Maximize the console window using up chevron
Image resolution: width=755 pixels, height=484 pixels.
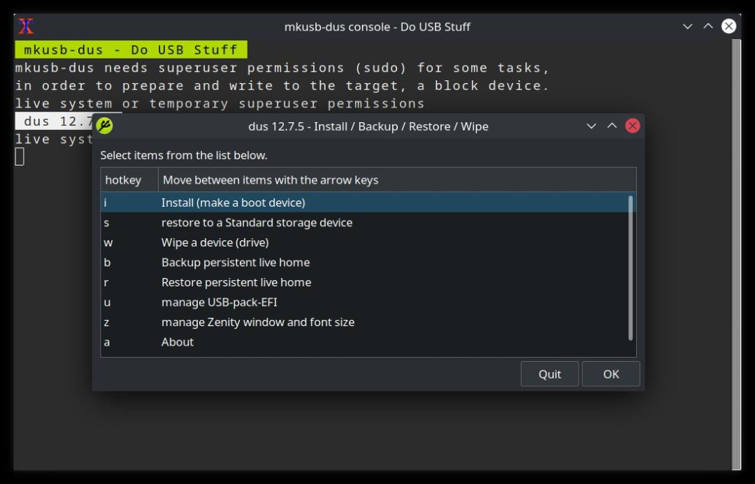(707, 26)
